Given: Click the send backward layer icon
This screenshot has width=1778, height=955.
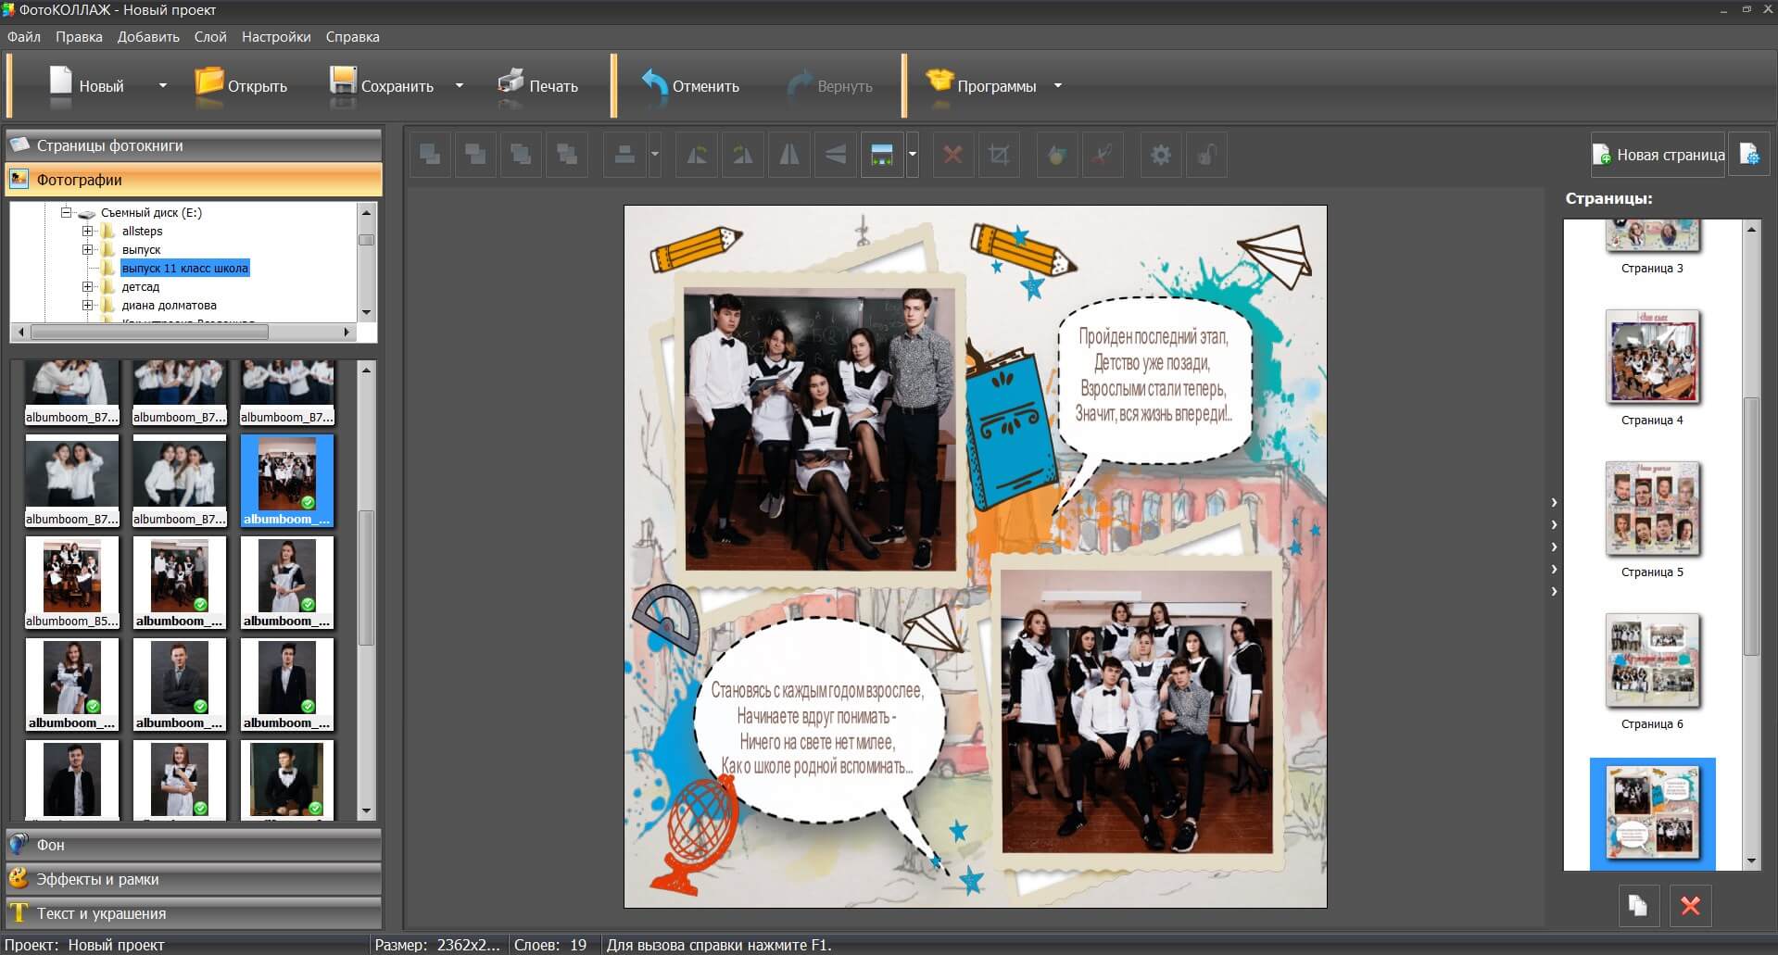Looking at the screenshot, I should tap(522, 155).
